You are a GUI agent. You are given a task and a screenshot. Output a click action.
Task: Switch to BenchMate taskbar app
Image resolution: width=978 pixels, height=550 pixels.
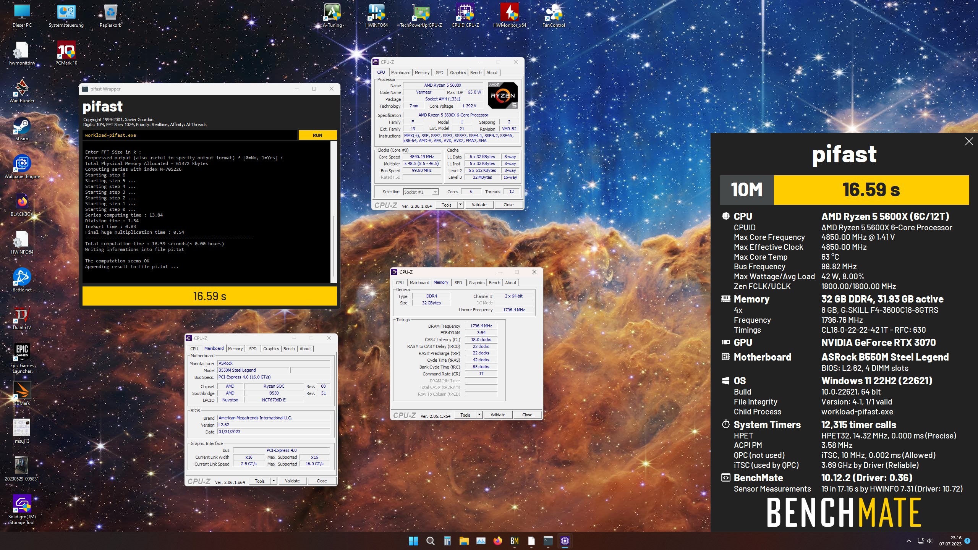coord(514,541)
